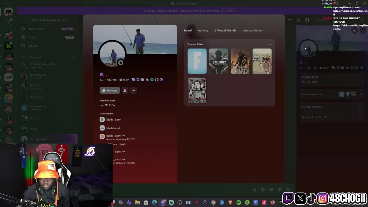Open Shop in the sidebar

[x=47, y=37]
